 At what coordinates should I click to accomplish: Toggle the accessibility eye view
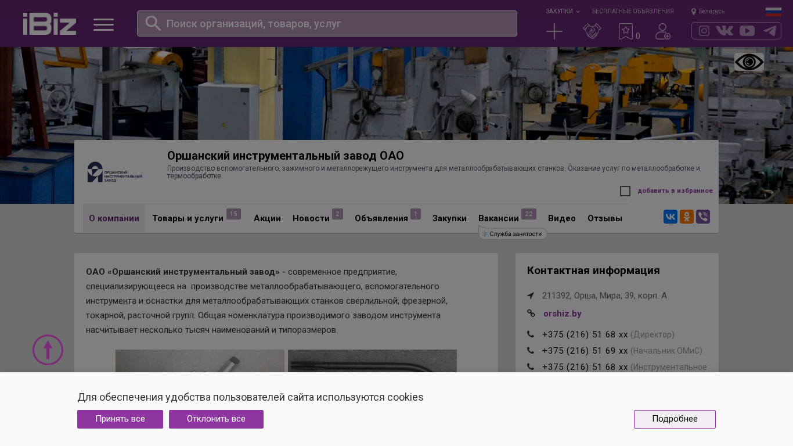click(x=749, y=62)
